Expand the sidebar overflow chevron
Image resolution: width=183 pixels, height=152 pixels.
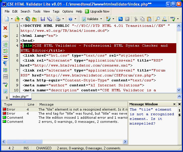tap(7, 97)
